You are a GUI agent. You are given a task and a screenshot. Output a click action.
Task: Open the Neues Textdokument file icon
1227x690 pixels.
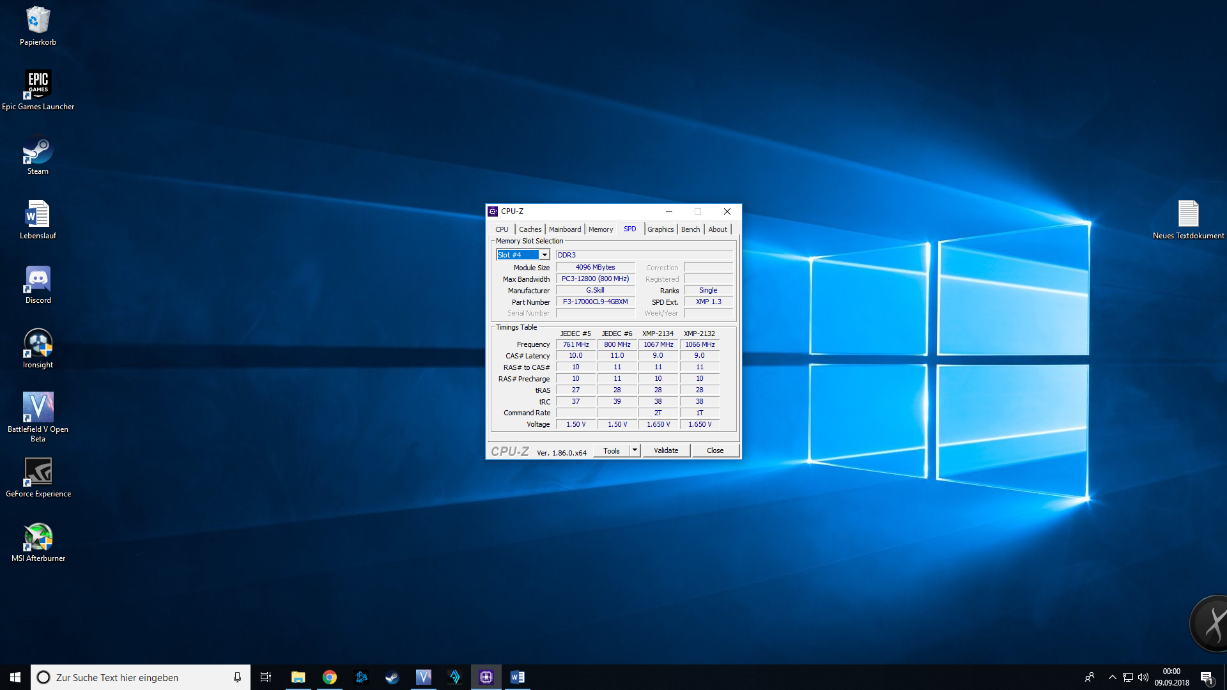coord(1188,214)
